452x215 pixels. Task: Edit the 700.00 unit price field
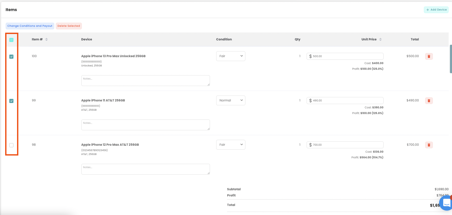(x=345, y=145)
